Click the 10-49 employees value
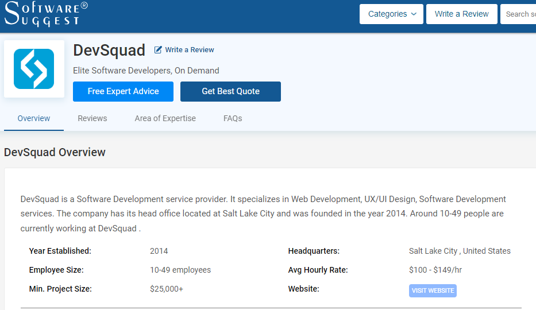 180,270
